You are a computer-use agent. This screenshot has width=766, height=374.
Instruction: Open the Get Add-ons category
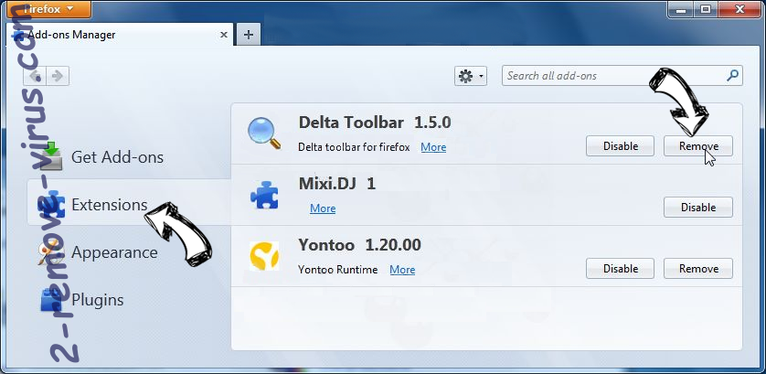(117, 157)
